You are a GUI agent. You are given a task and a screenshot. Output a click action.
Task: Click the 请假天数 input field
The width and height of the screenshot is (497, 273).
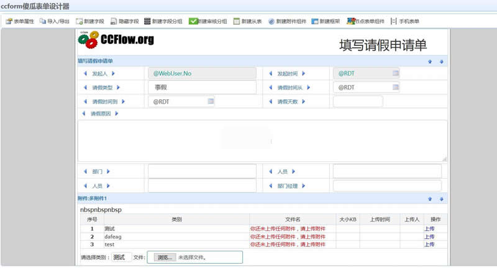358,101
